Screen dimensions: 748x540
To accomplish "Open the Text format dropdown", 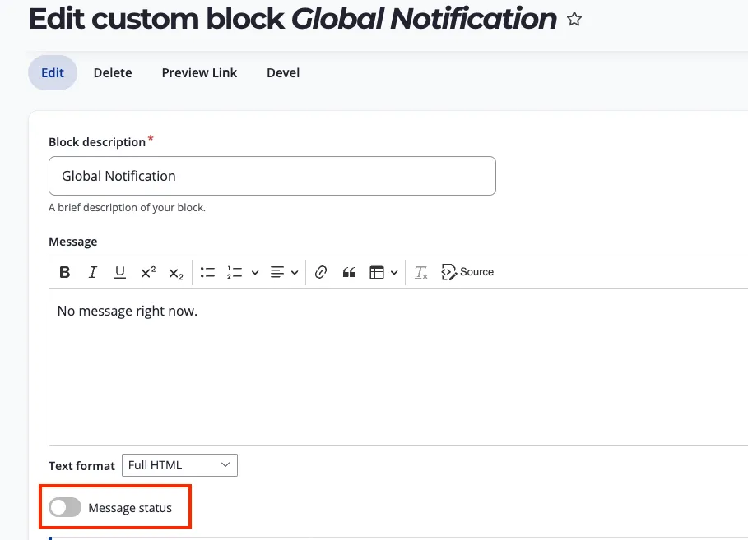I will point(180,465).
